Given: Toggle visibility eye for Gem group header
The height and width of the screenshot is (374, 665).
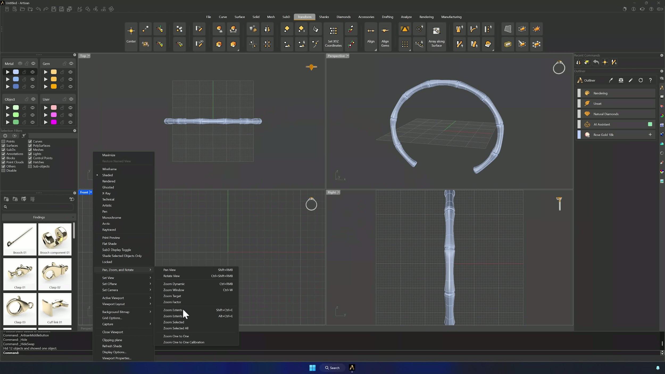Looking at the screenshot, I should pos(71,64).
